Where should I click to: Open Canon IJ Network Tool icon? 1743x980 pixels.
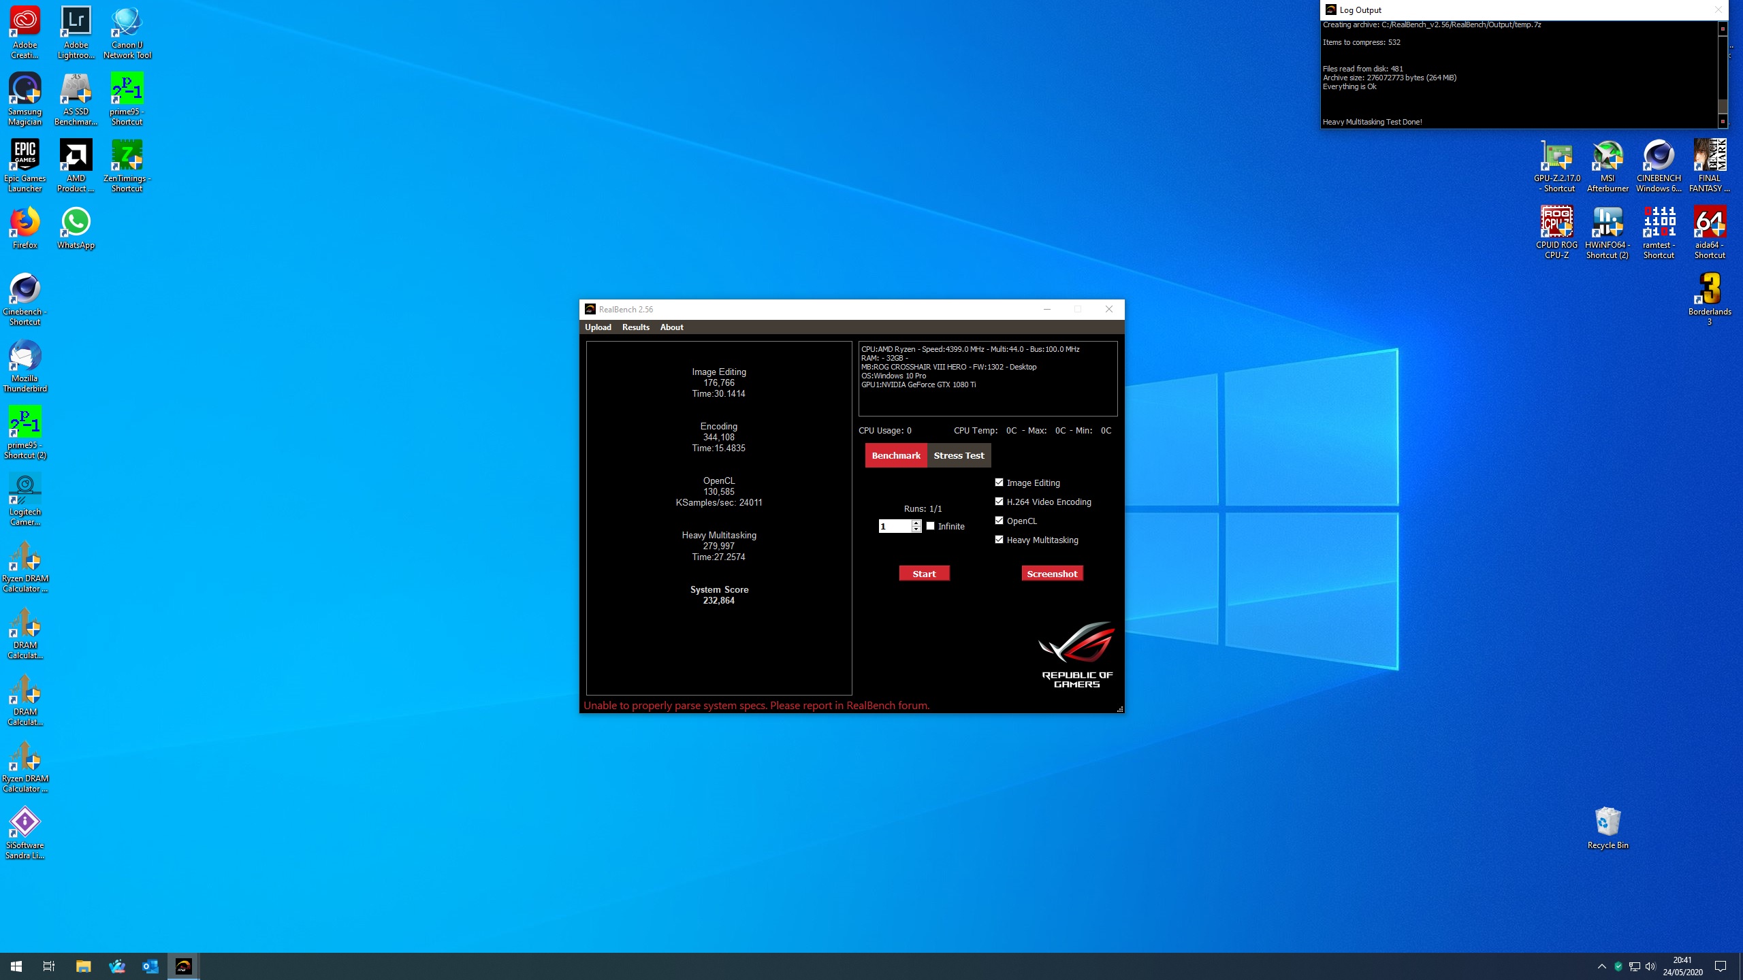tap(127, 33)
